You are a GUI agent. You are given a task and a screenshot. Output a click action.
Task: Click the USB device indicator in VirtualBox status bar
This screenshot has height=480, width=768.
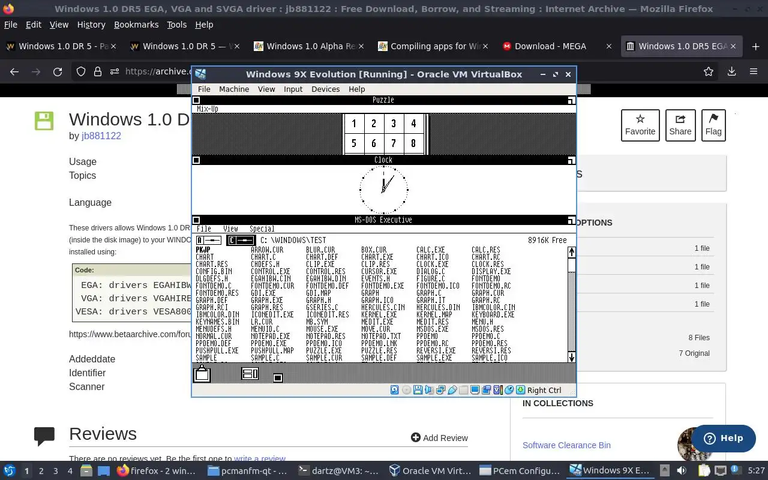click(452, 390)
